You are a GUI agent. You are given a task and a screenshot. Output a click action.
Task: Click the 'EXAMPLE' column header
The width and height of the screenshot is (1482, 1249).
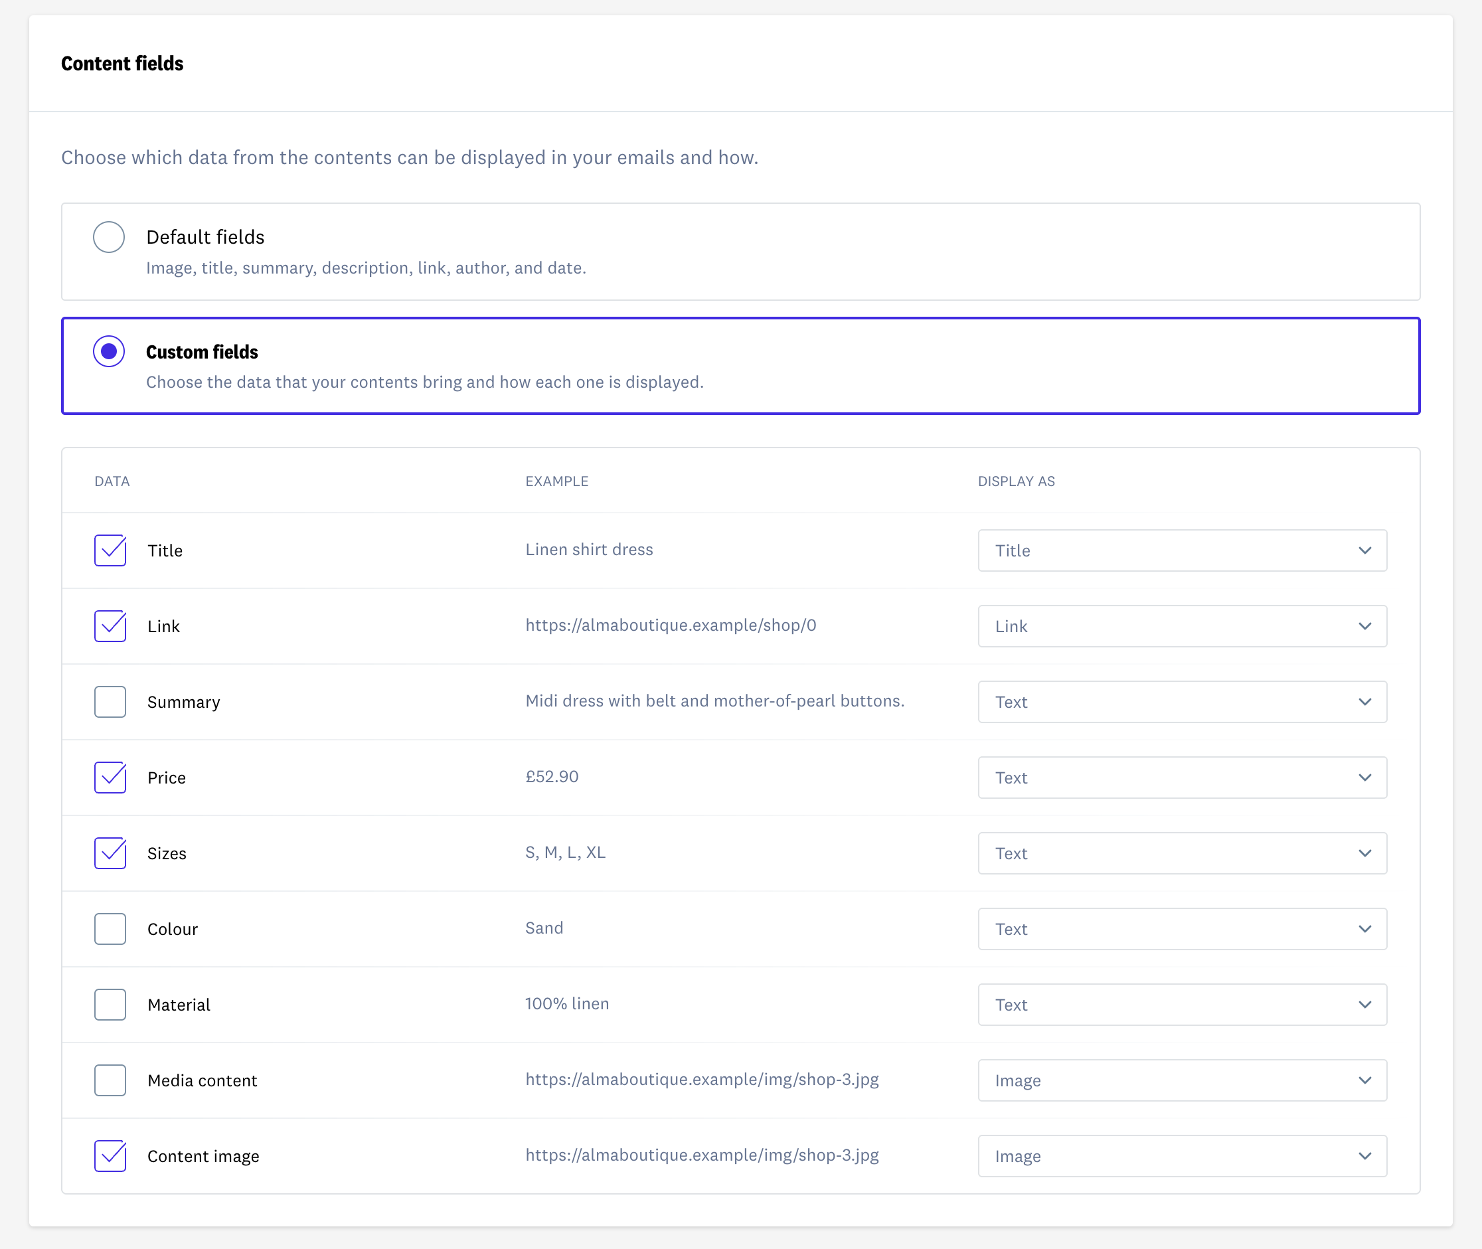tap(556, 481)
